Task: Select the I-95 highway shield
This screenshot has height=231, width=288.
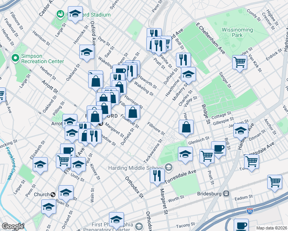Action: pos(249,211)
